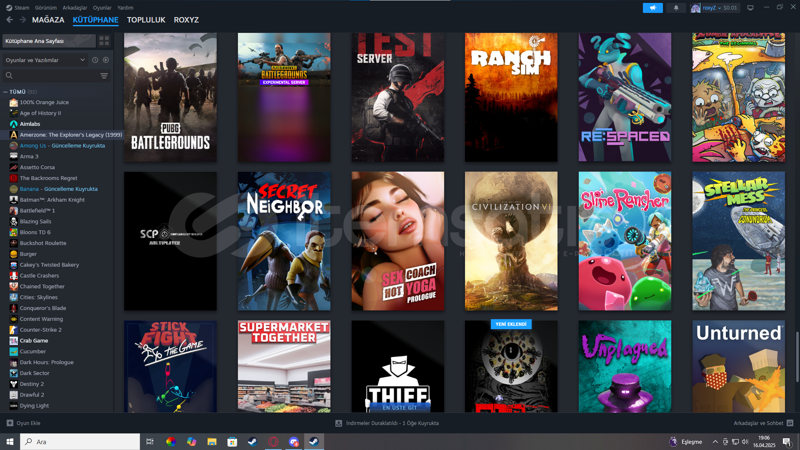Toggle library grid view icon
Image resolution: width=800 pixels, height=450 pixels.
coord(104,41)
